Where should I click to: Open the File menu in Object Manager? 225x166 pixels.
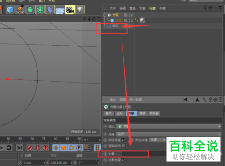(x=112, y=9)
